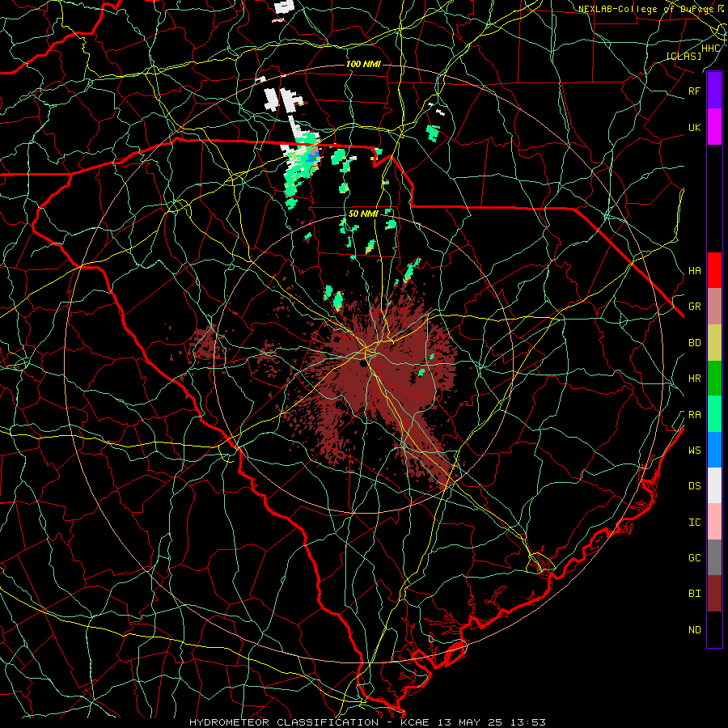Click the IC legend label
Screen dimensions: 728x728
pyautogui.click(x=694, y=523)
